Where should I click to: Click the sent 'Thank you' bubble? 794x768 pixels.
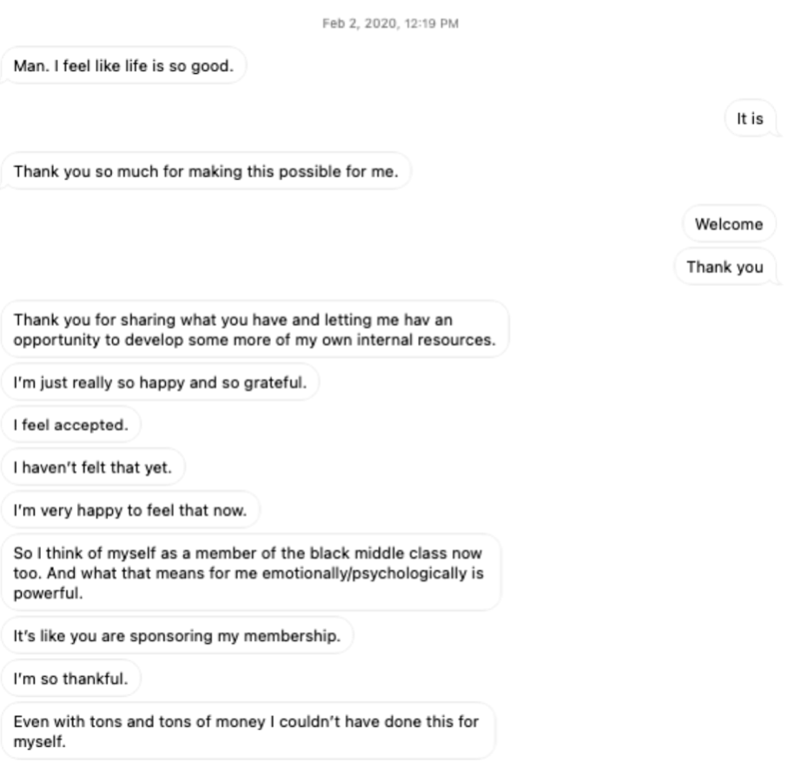pos(725,267)
